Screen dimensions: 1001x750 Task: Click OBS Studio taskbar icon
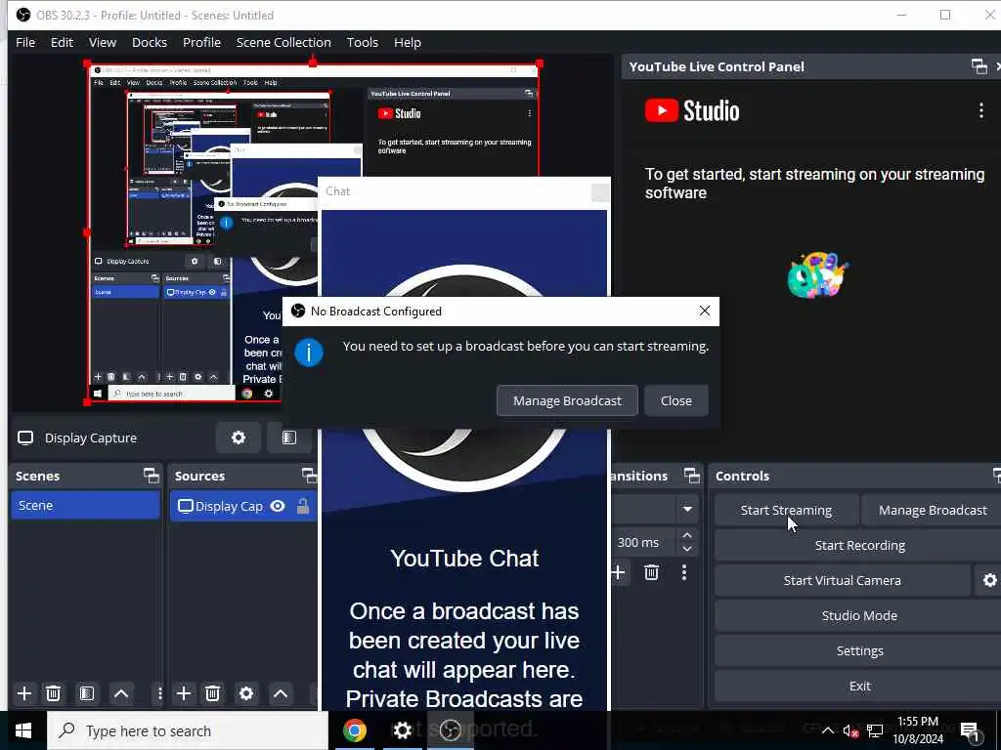450,730
